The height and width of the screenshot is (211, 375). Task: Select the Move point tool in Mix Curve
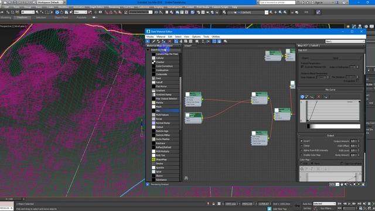pyautogui.click(x=302, y=97)
